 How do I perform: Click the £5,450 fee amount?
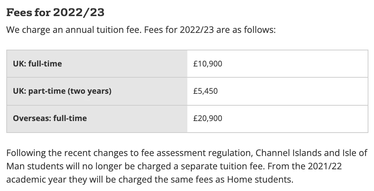[206, 91]
